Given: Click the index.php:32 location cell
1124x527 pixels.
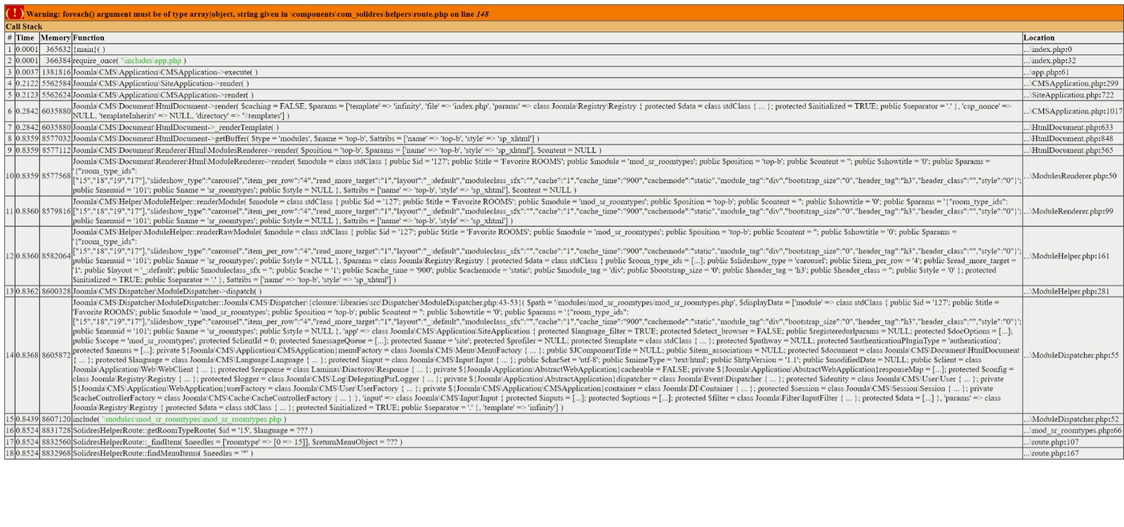Looking at the screenshot, I should click(x=1050, y=61).
